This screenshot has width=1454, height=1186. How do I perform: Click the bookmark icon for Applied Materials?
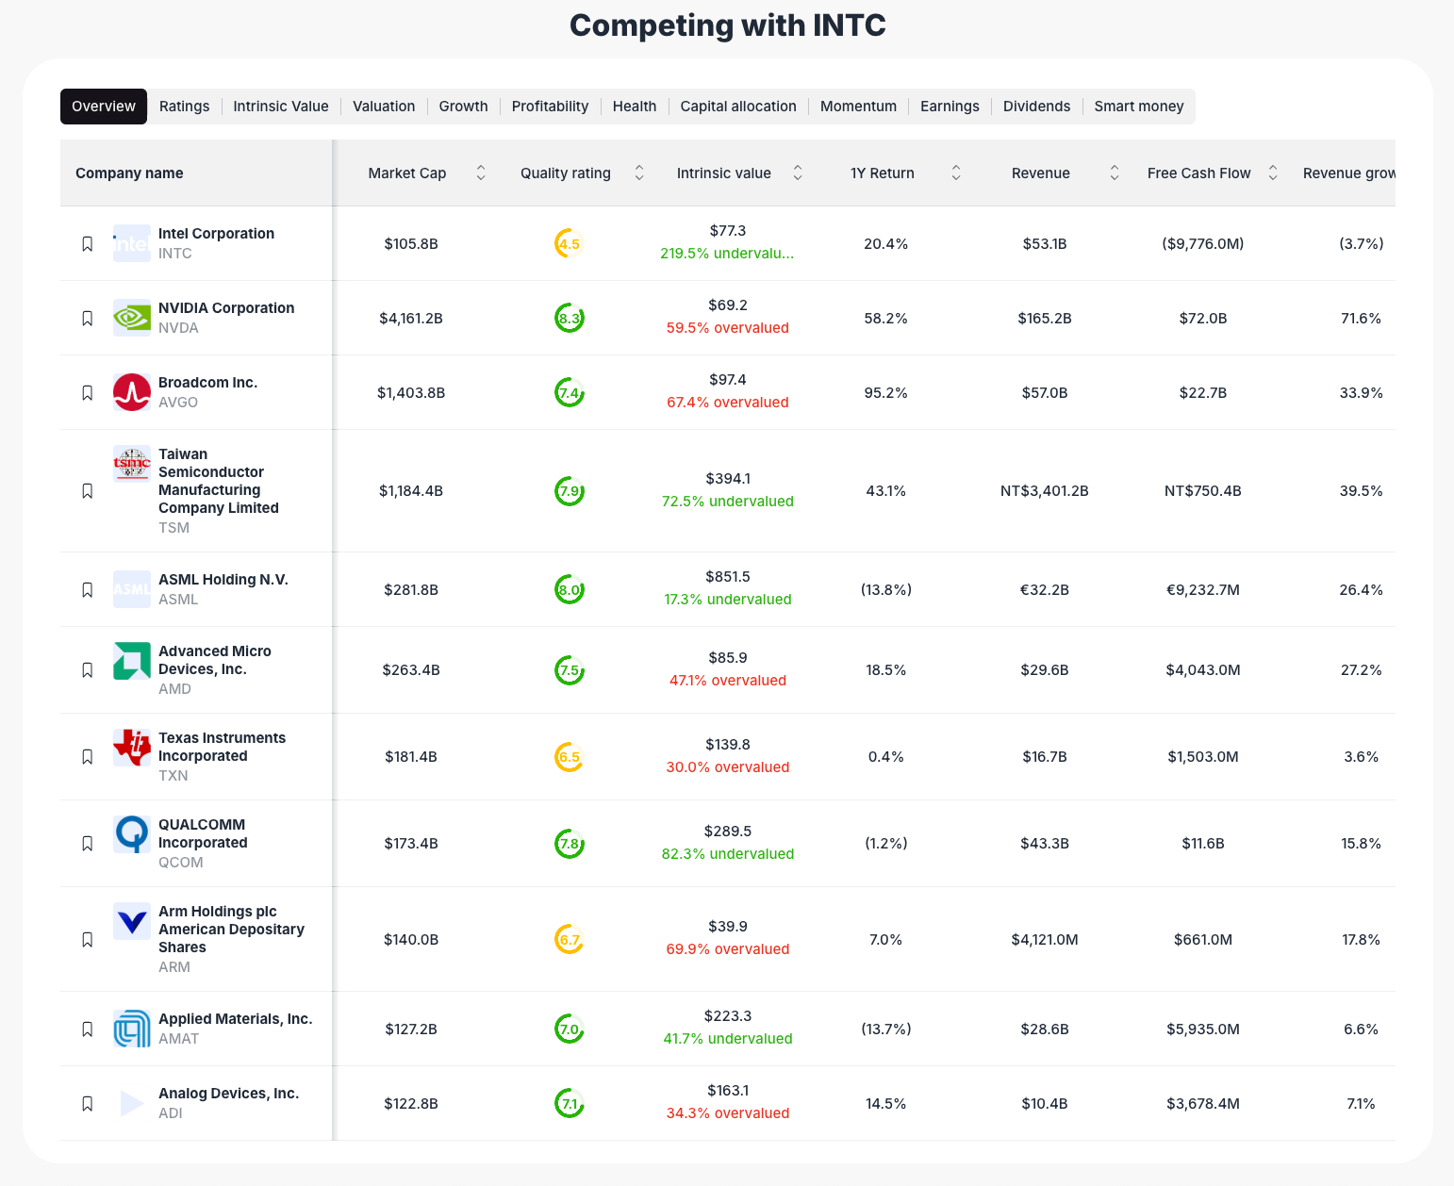click(88, 1029)
